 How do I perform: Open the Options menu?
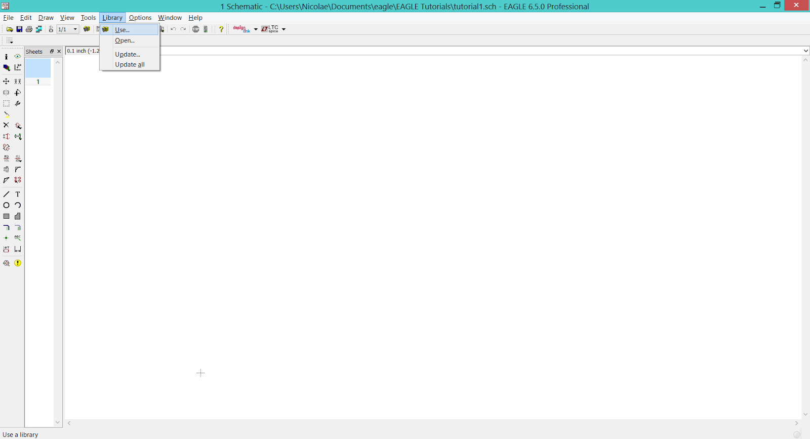point(140,18)
